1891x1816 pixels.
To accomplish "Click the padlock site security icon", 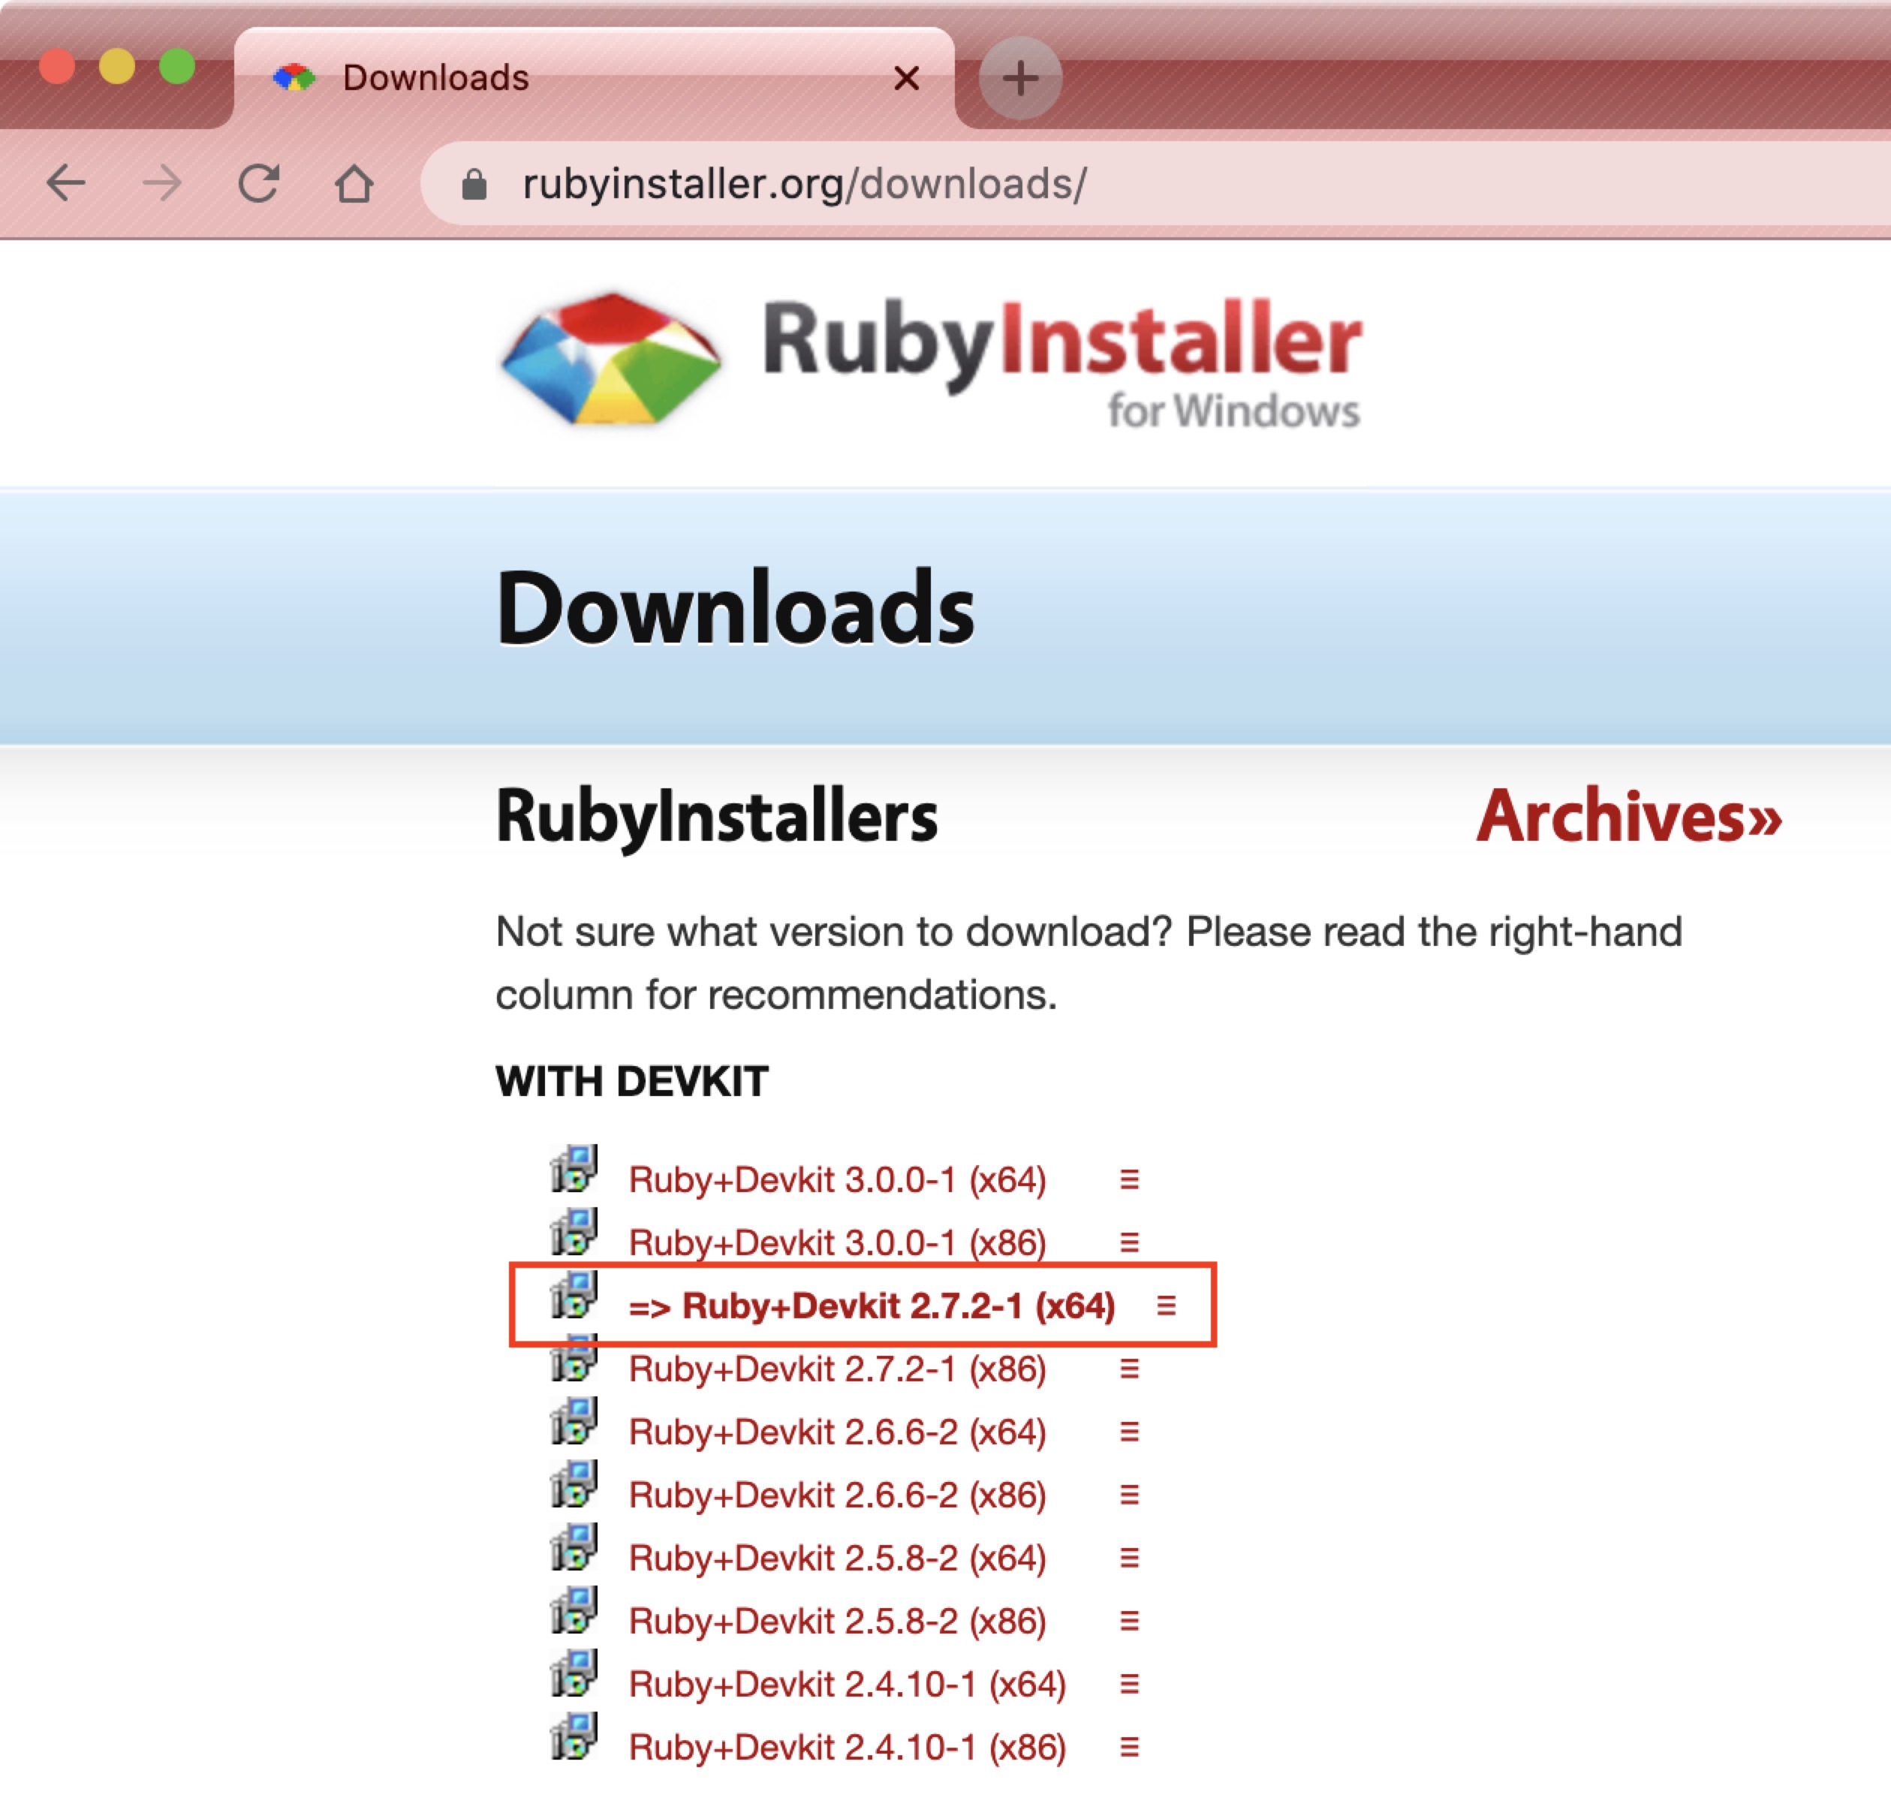I will pos(474,184).
